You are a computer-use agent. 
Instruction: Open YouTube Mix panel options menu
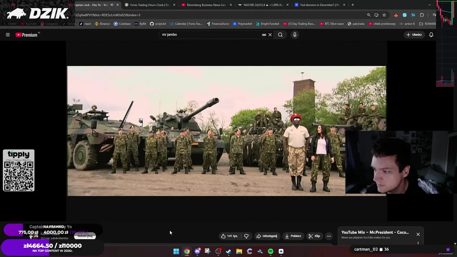(x=418, y=243)
